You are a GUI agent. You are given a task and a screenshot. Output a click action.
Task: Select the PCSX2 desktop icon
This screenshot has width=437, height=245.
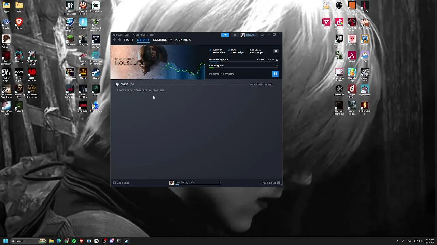(6, 24)
